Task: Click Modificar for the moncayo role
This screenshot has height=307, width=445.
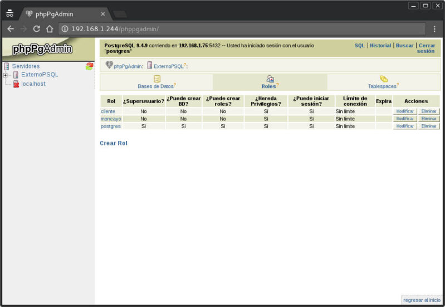Action: 405,119
